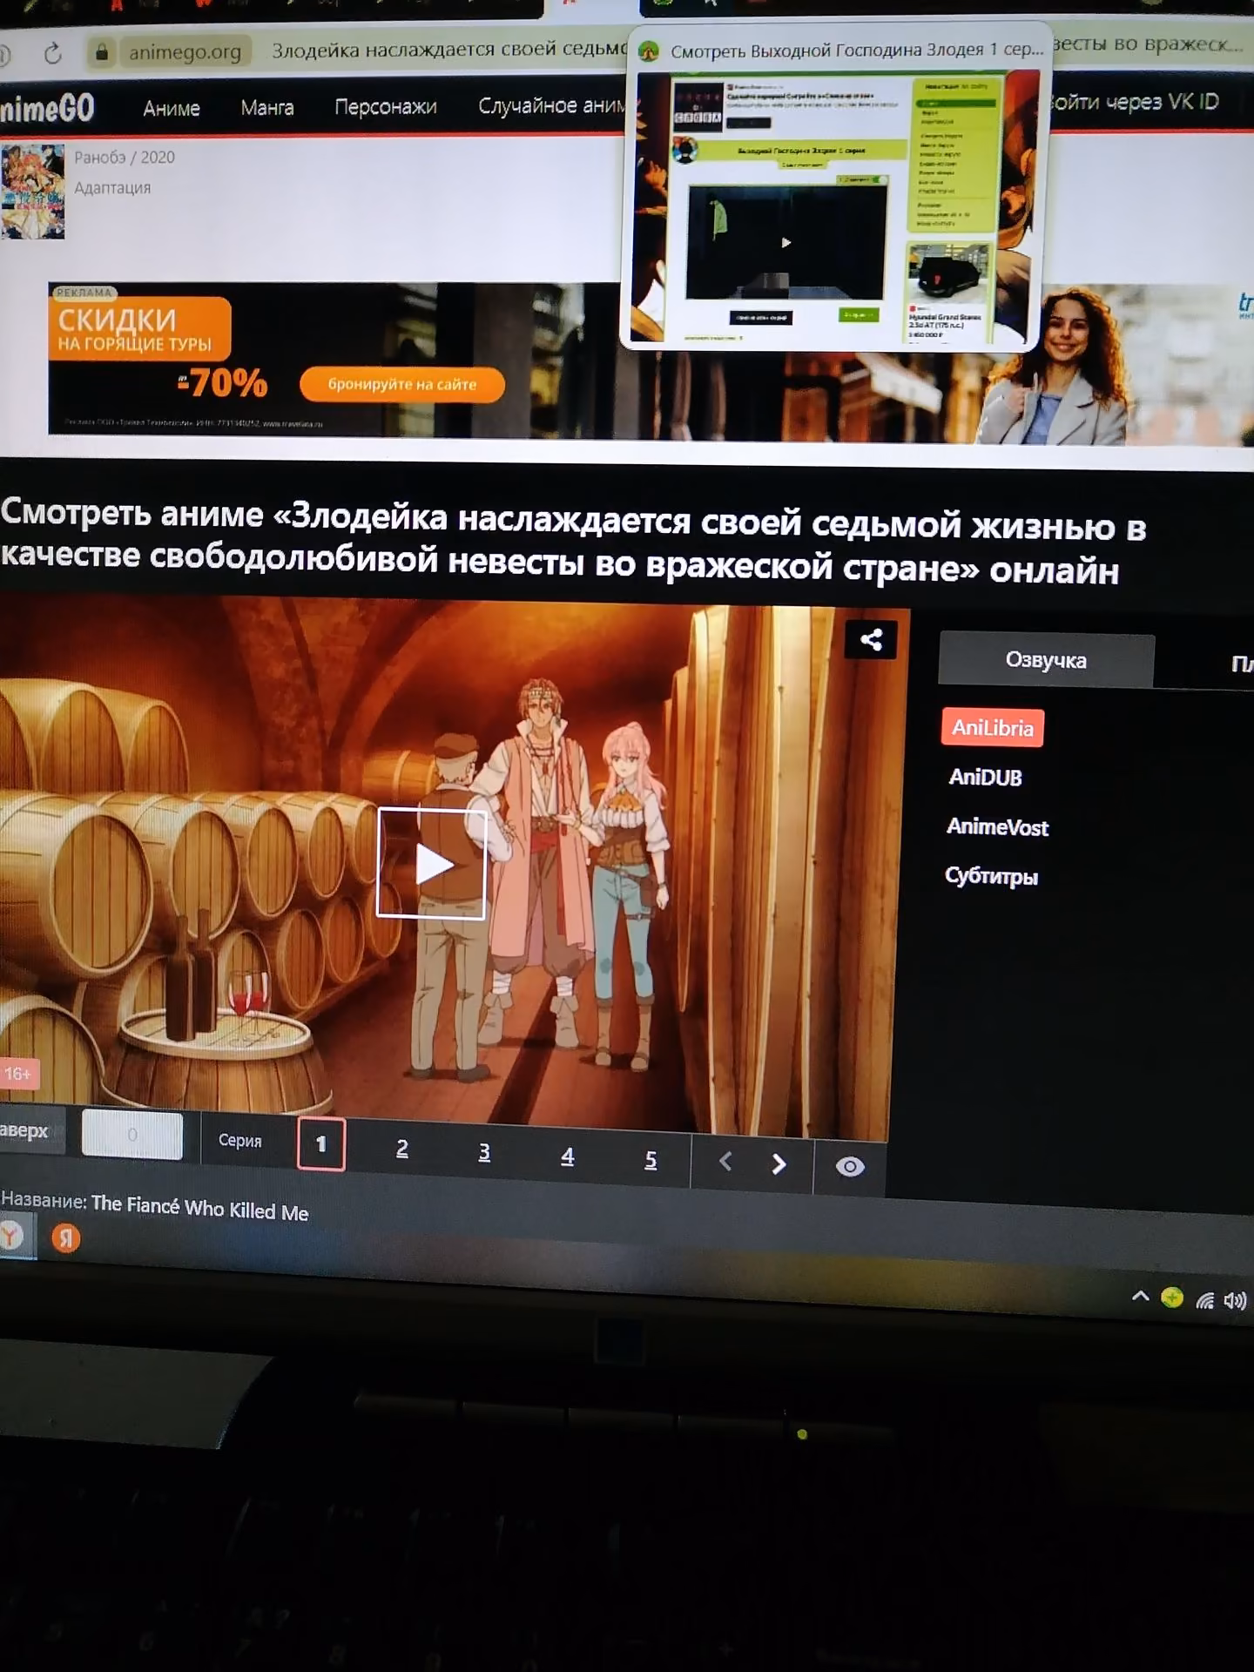Choose Субтитры option

[992, 876]
